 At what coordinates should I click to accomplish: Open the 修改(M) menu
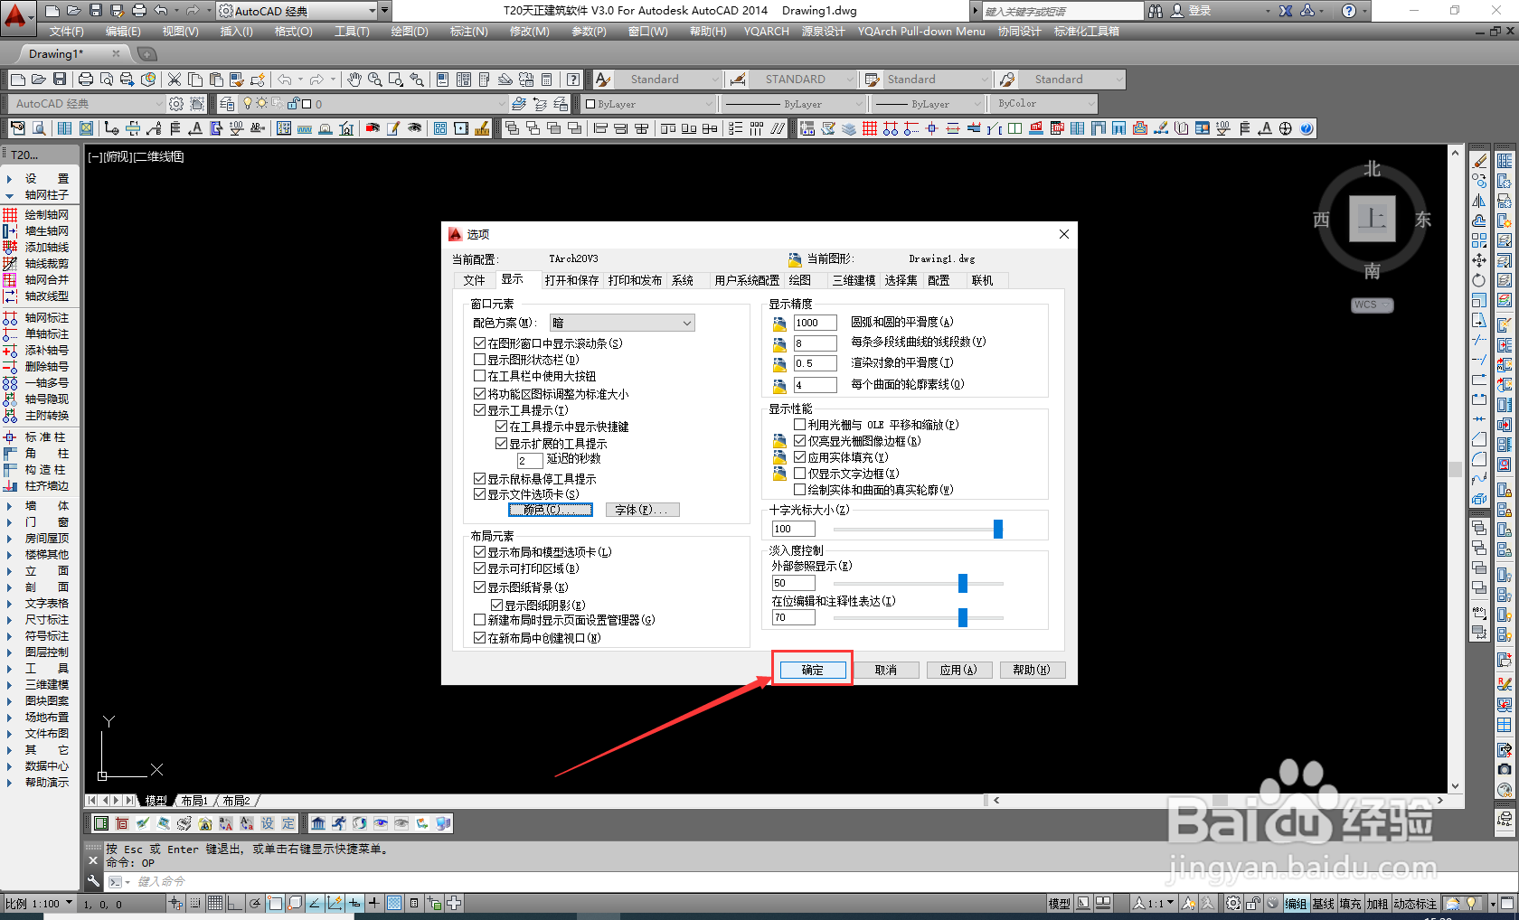coord(529,32)
